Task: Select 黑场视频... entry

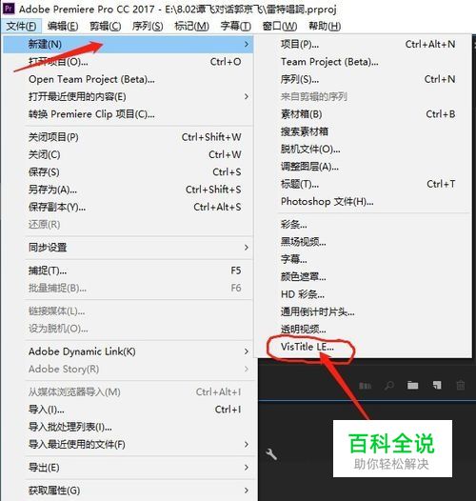Action: 363,242
